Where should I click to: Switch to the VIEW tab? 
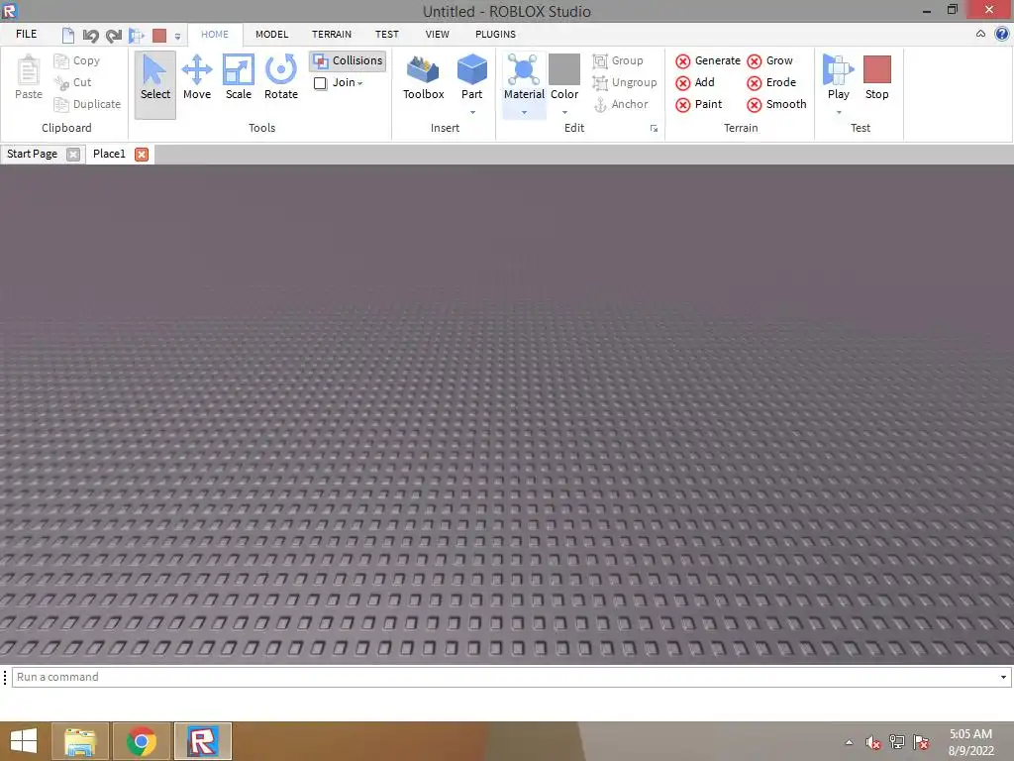tap(437, 35)
